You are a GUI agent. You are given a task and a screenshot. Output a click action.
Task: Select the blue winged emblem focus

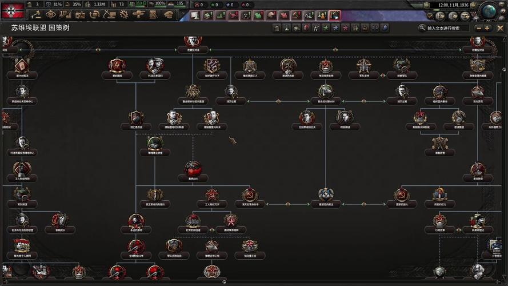(326, 194)
